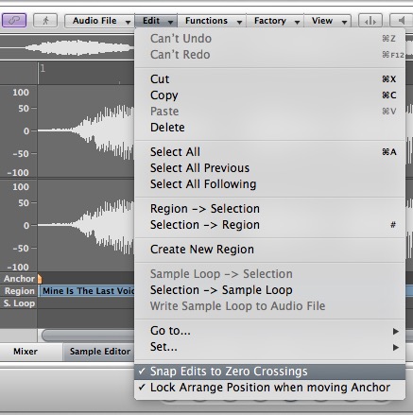
Task: Switch to the Mixer tab
Action: click(26, 352)
